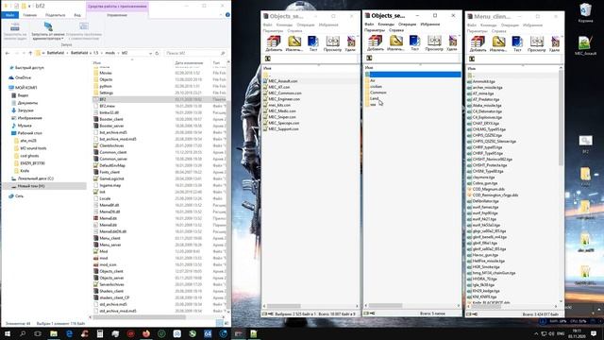
Task: Click up-one-level icon in middle WinRAR address bar
Action: click(369, 58)
